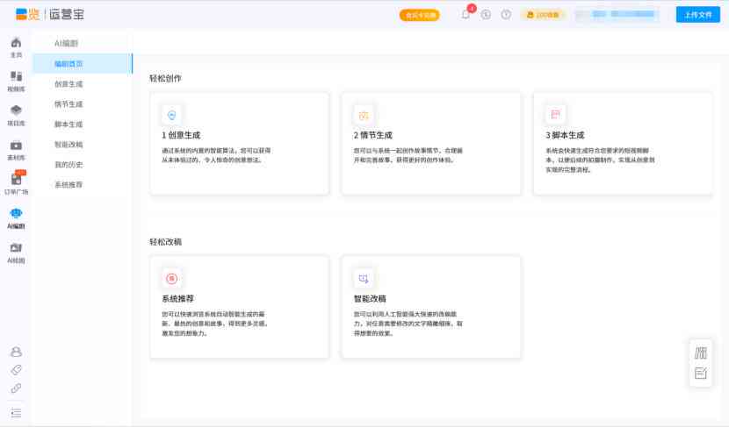Click the ticket tag icon at sidebar bottom
Image resolution: width=729 pixels, height=427 pixels.
coord(16,370)
